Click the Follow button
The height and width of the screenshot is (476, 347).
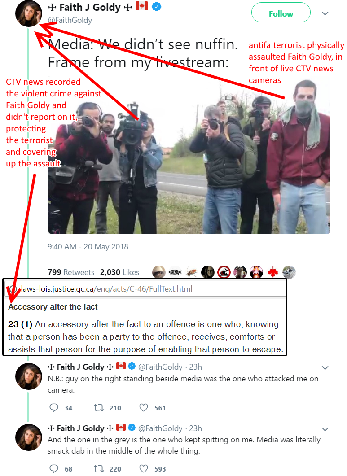pyautogui.click(x=281, y=13)
